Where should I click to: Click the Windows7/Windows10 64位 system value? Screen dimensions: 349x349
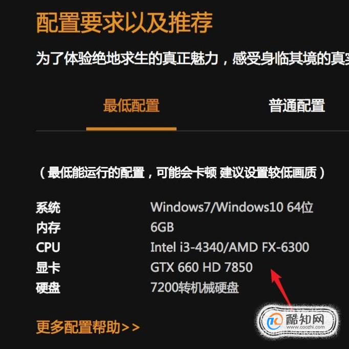232,207
